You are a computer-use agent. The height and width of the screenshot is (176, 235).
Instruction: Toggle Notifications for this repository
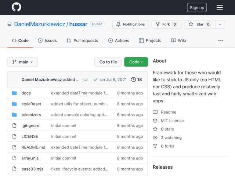(130, 24)
